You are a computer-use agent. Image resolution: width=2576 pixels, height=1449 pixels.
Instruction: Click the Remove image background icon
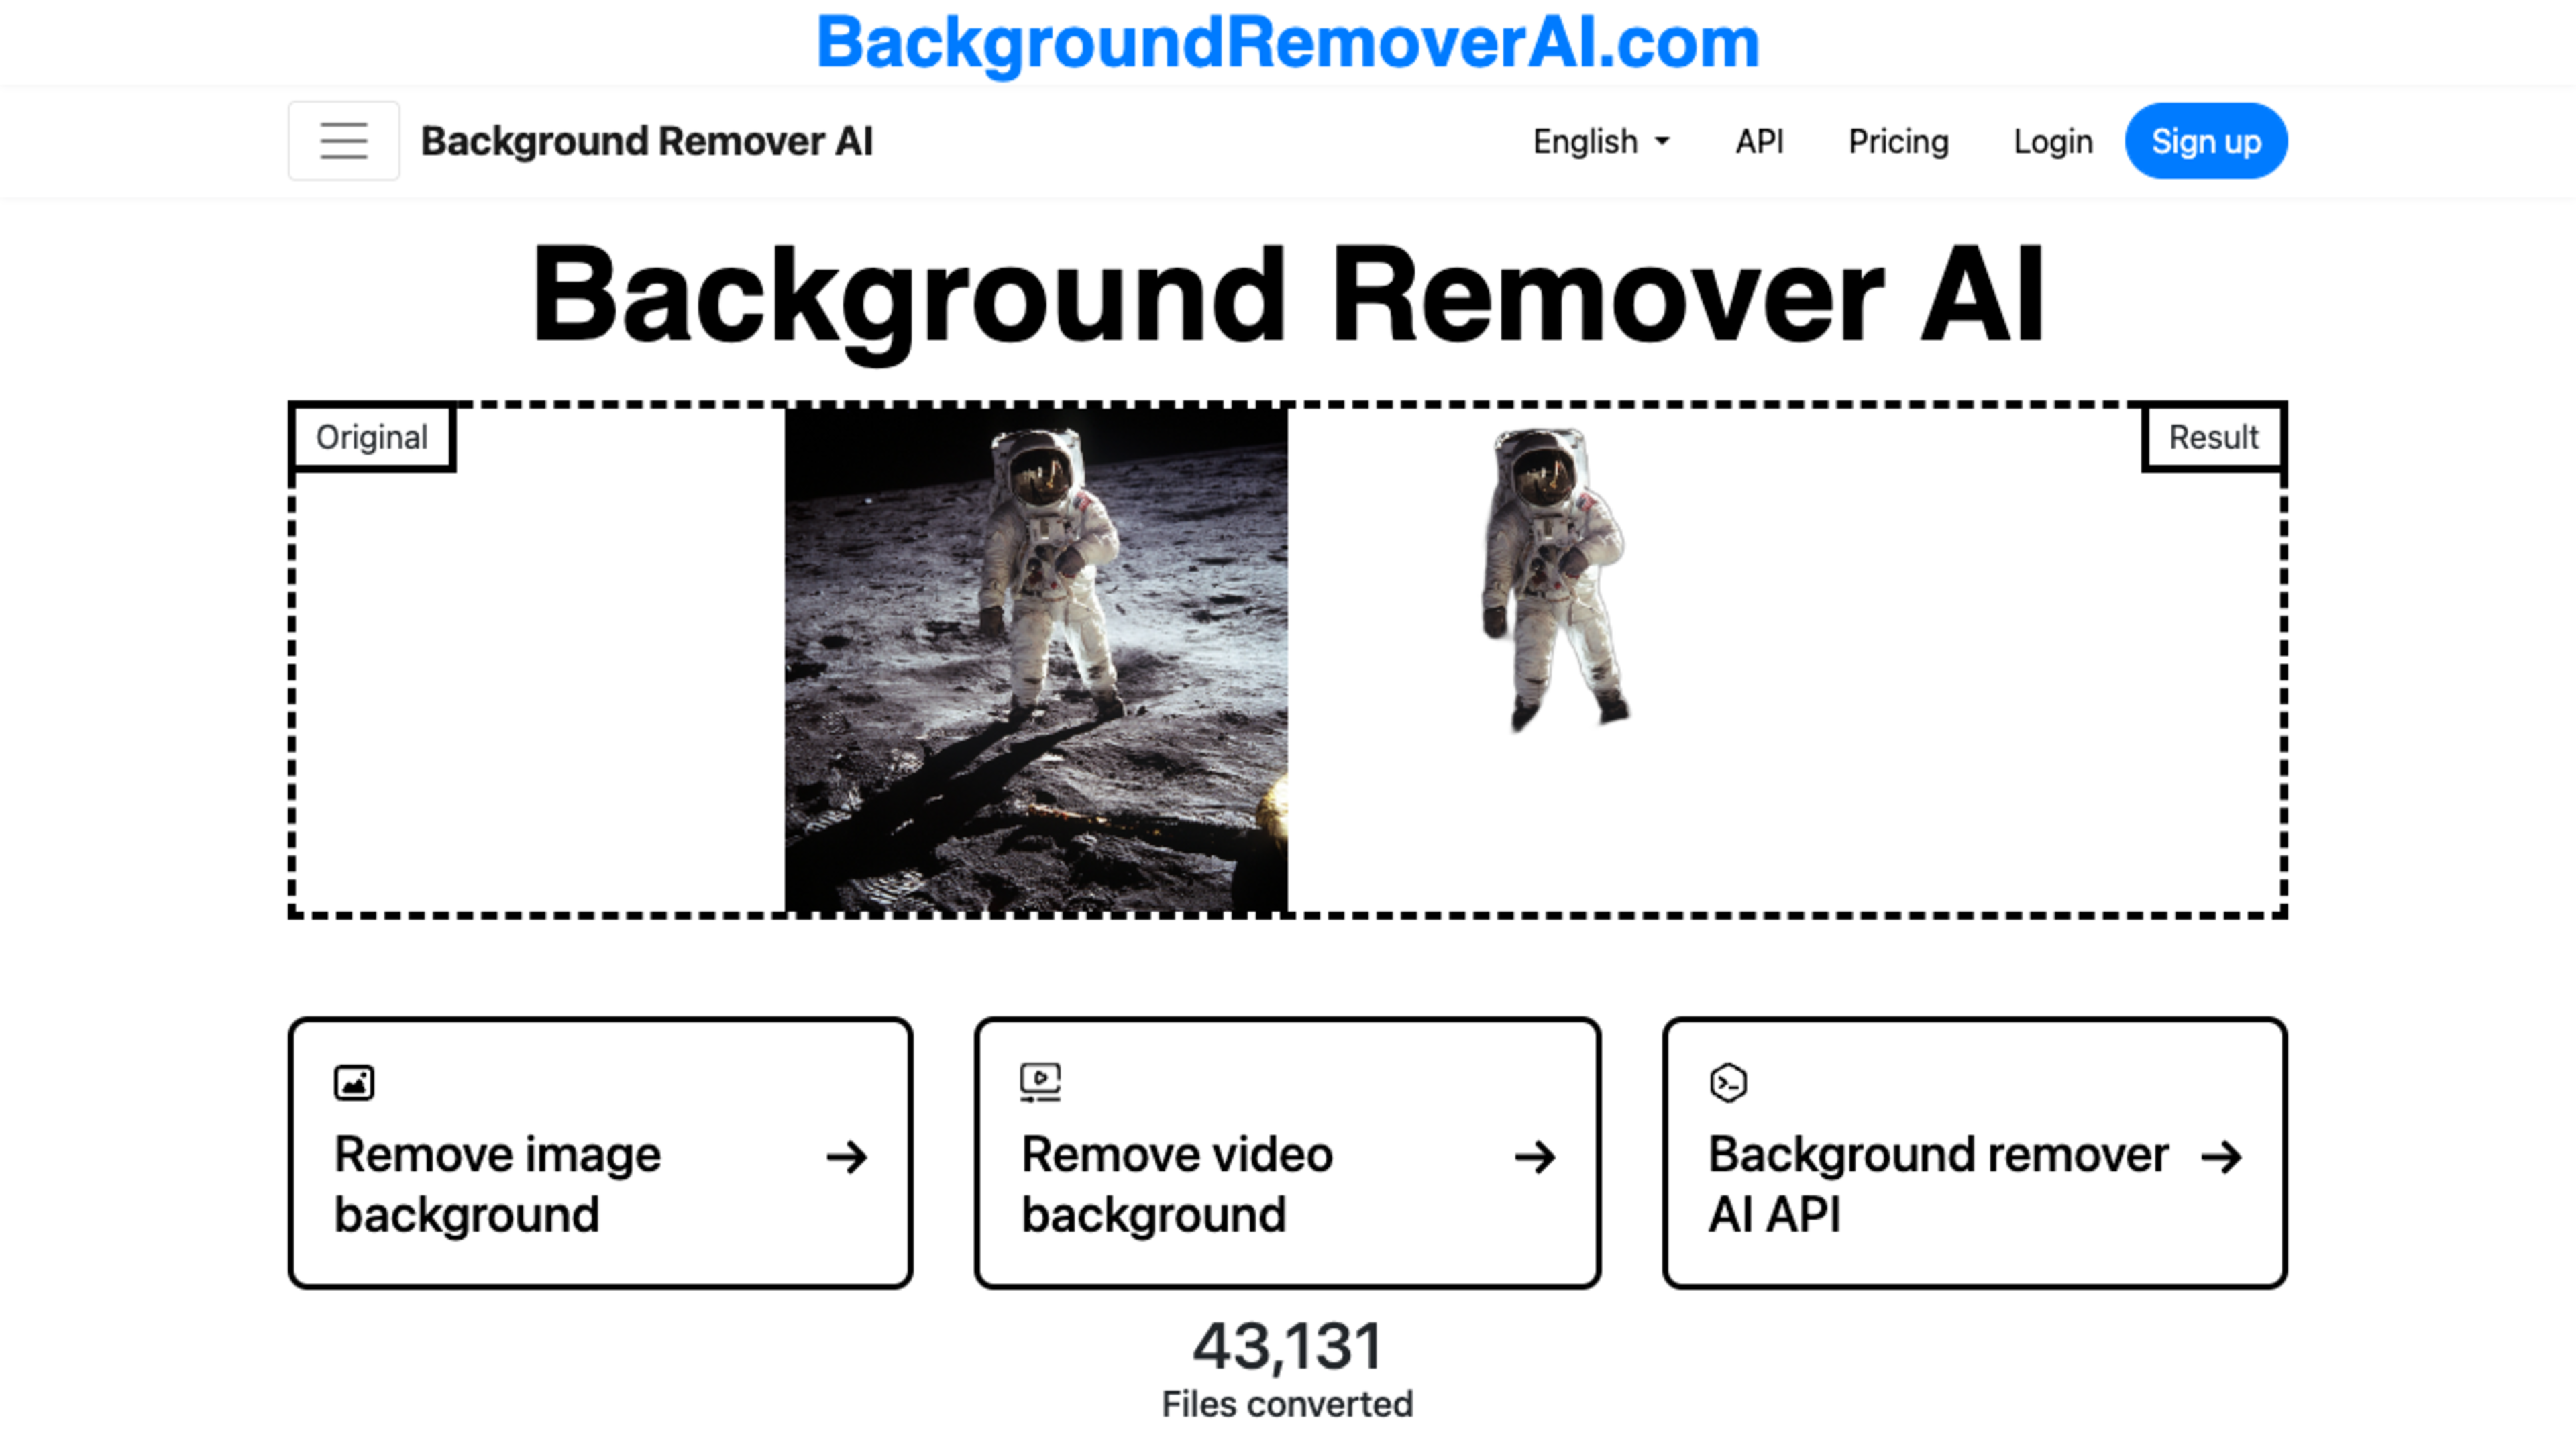[354, 1081]
